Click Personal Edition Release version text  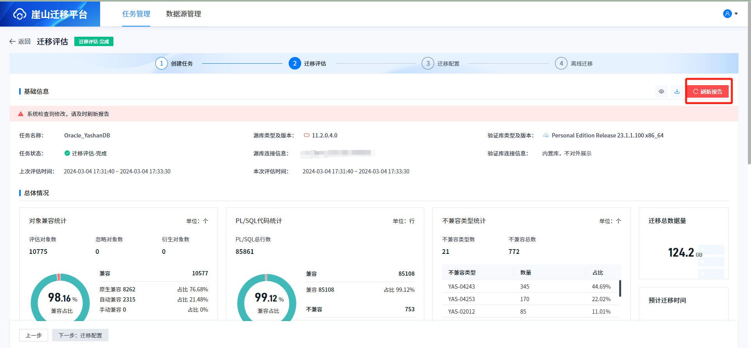(607, 136)
